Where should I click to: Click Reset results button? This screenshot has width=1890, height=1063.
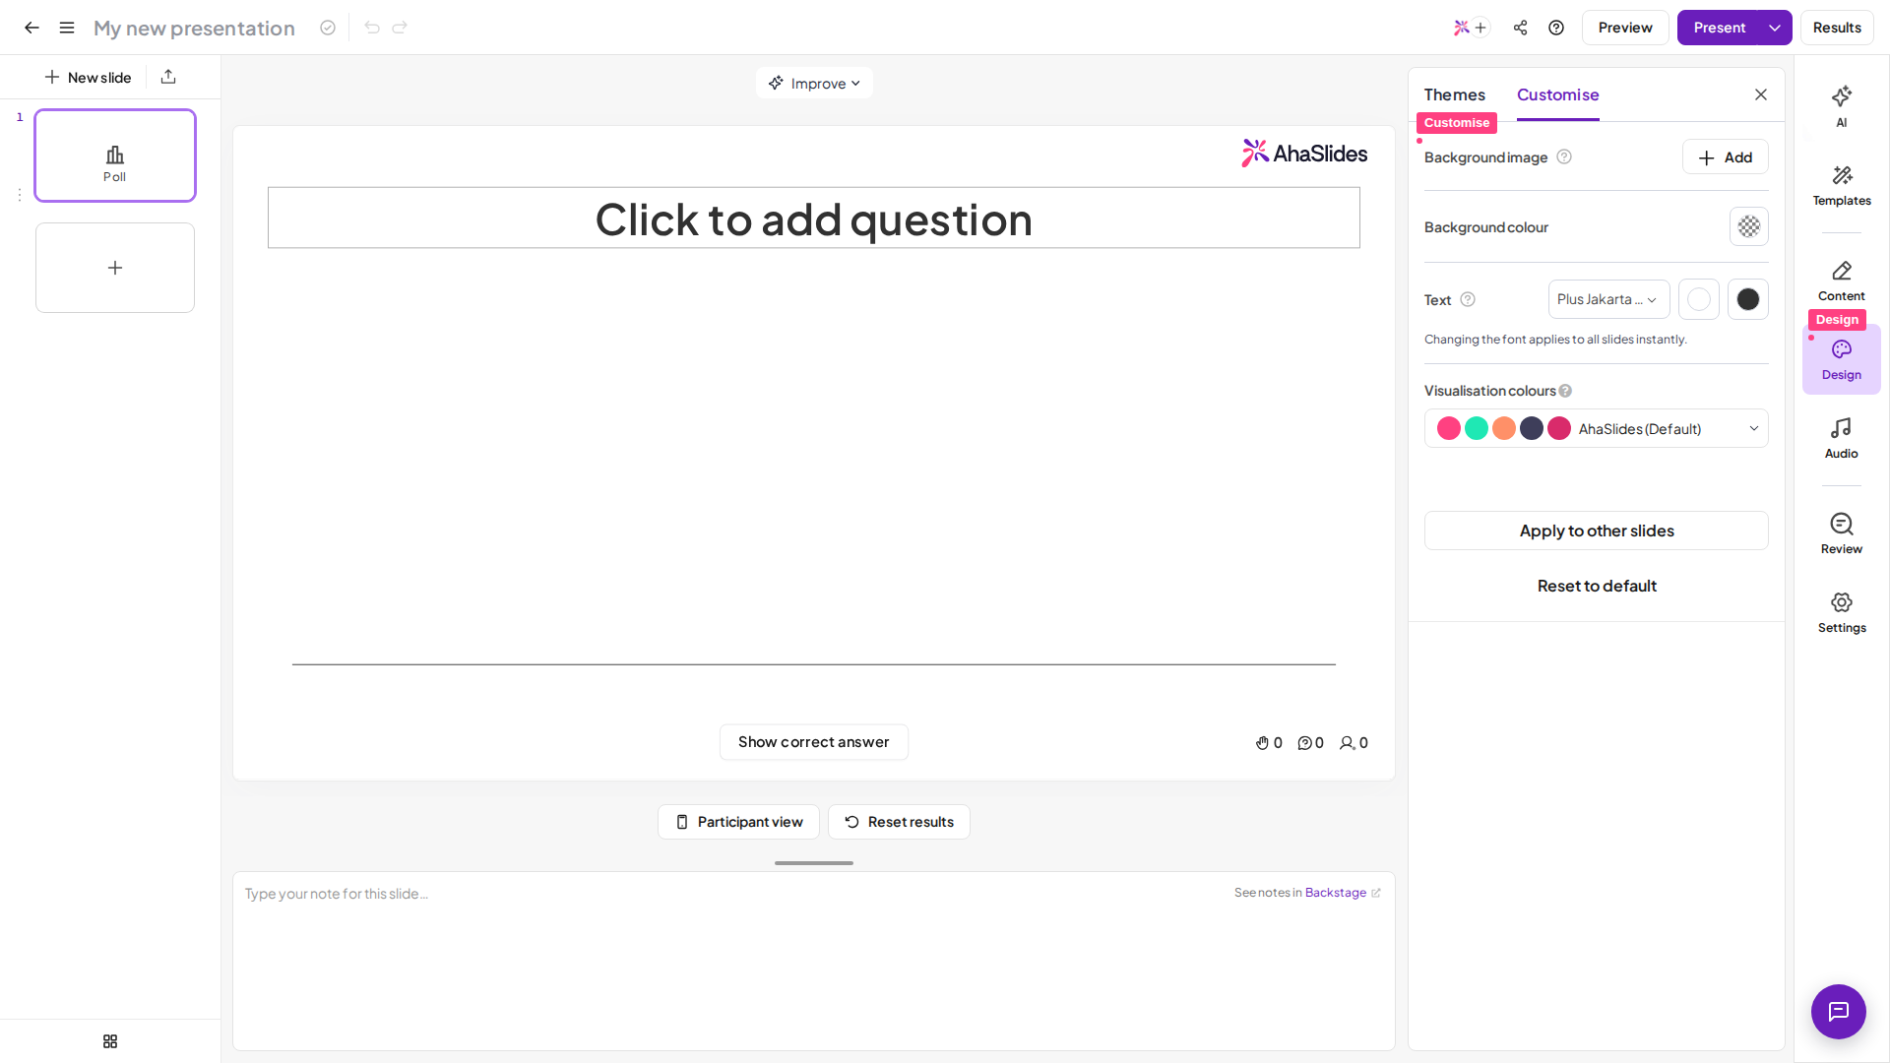tap(899, 822)
